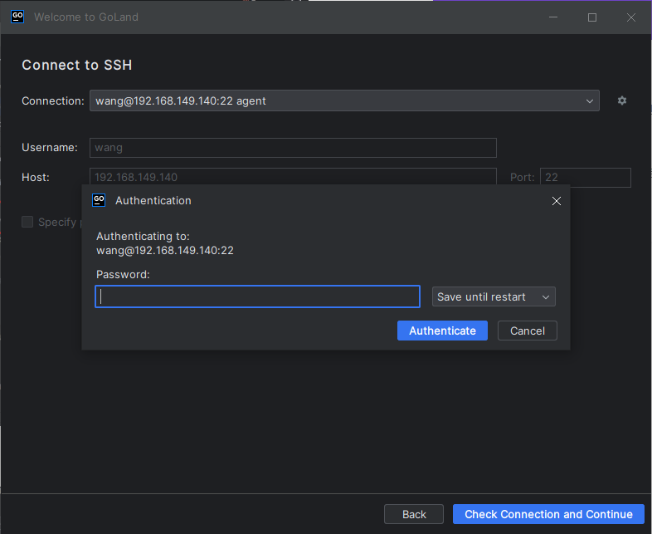
Task: Click the Username field containing wang
Action: (293, 148)
